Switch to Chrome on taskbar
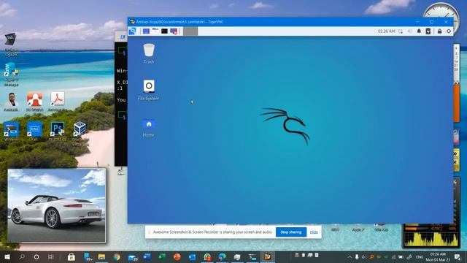Viewport: 467px width, 263px height. [x=117, y=256]
